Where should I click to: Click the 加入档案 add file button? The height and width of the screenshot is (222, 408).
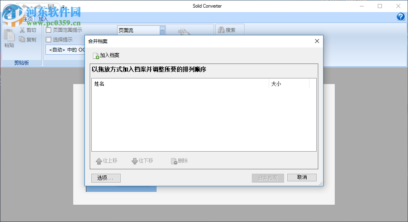pyautogui.click(x=106, y=55)
